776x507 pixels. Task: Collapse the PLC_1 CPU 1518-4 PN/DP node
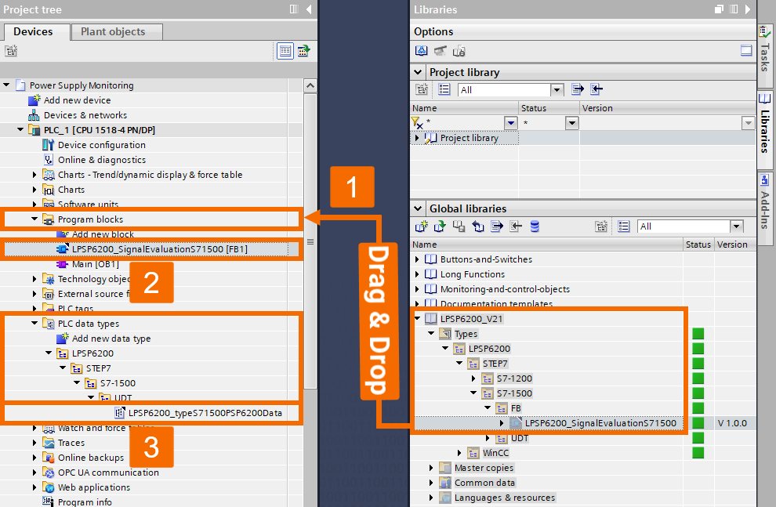[x=20, y=129]
